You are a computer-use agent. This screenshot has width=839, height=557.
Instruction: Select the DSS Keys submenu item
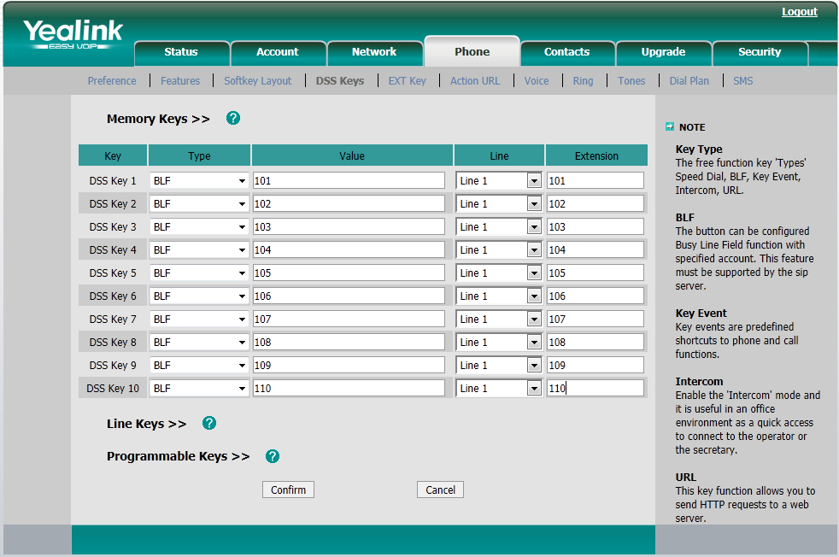pos(340,81)
